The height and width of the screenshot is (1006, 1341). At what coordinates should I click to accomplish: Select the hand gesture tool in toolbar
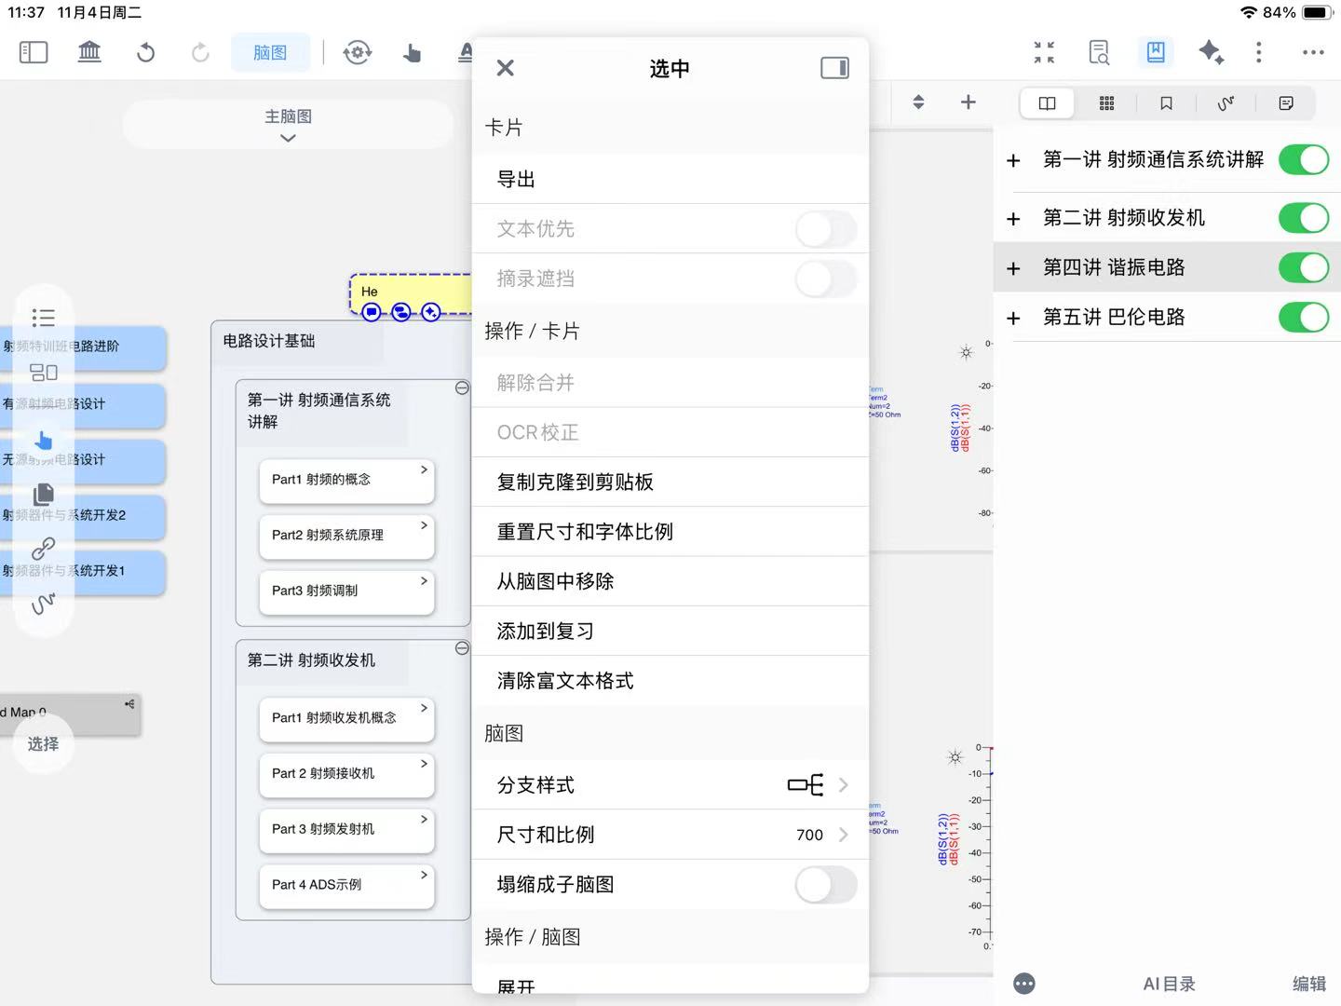(412, 52)
